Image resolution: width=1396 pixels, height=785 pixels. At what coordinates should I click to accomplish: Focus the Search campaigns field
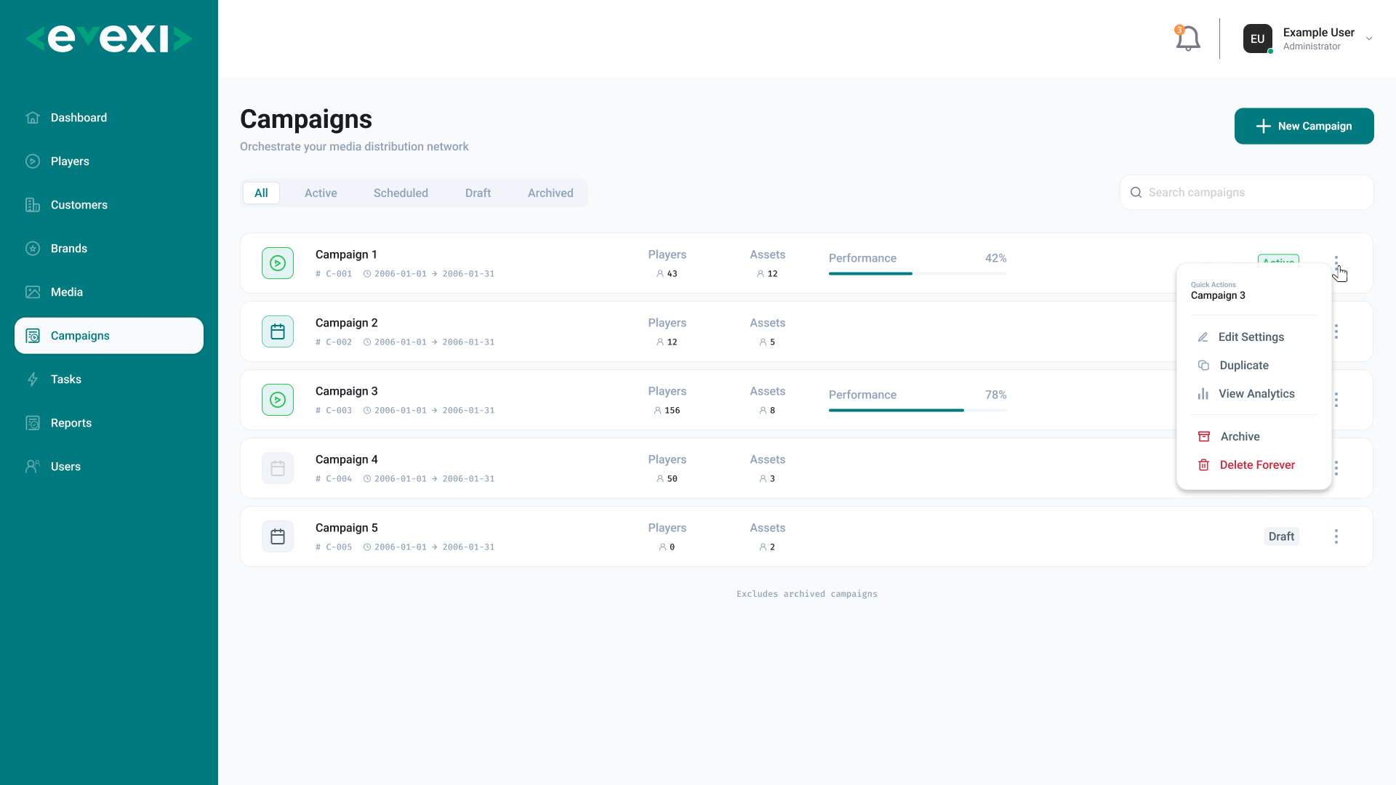[1246, 193]
